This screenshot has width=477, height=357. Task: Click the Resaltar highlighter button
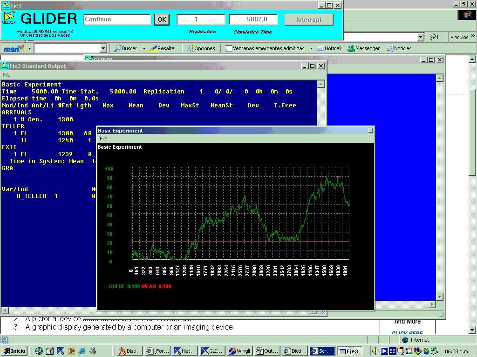click(163, 48)
